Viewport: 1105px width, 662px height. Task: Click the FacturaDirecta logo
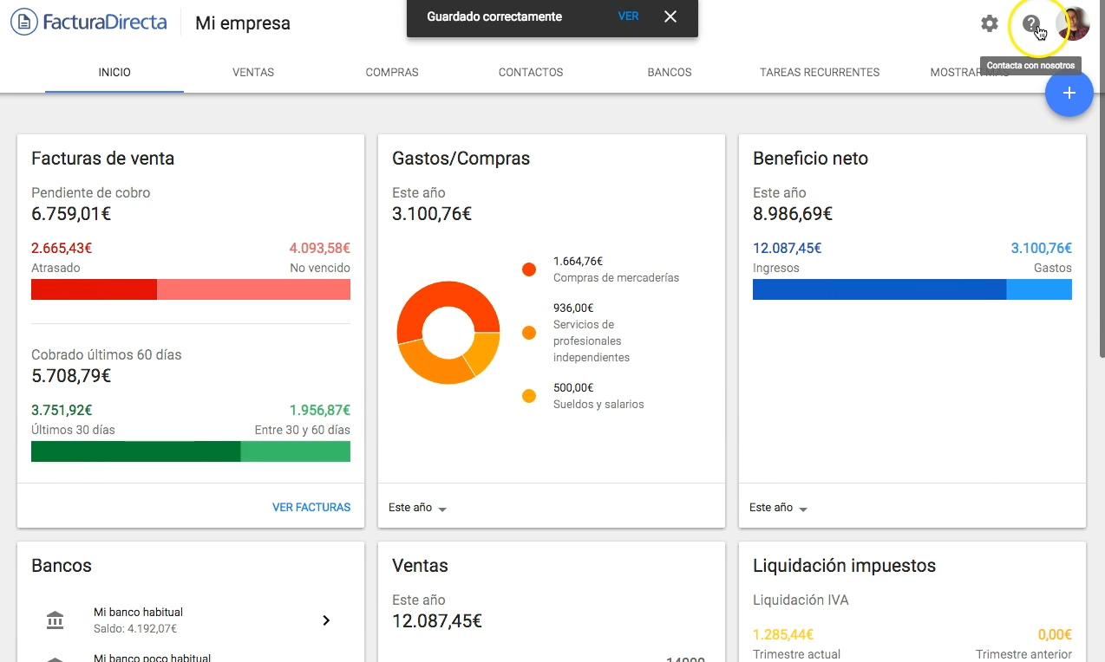point(88,23)
